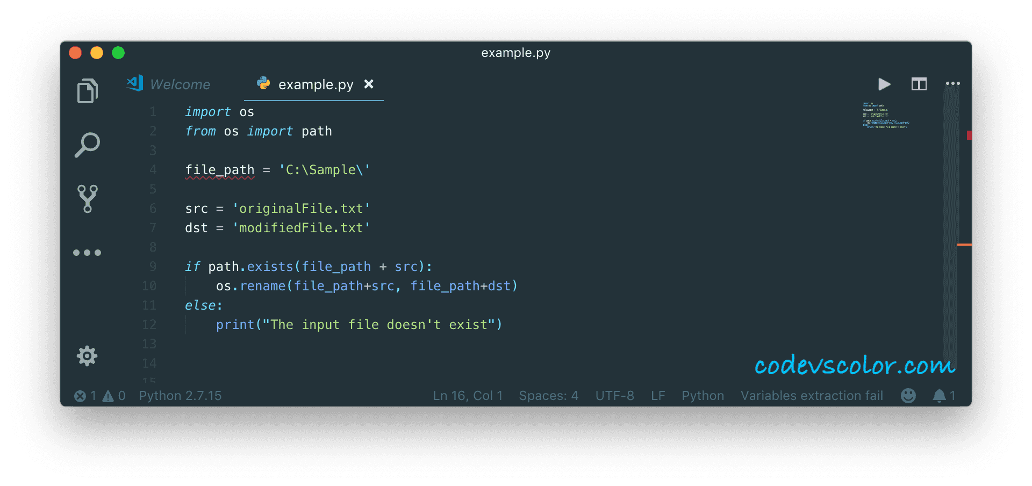Select the example.py tab

(x=315, y=84)
